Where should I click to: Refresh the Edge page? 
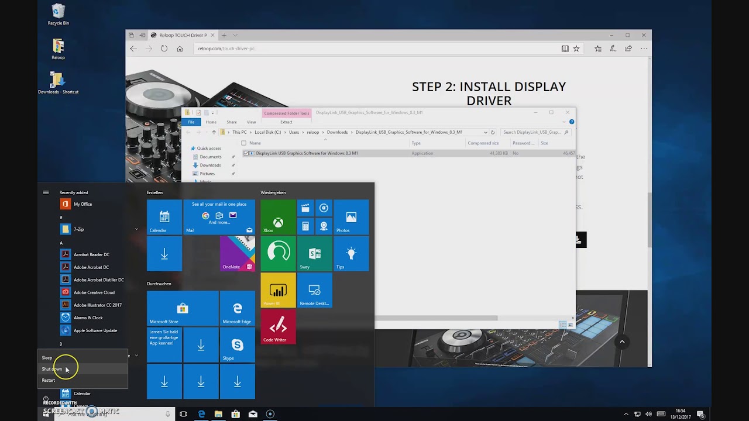pyautogui.click(x=164, y=49)
